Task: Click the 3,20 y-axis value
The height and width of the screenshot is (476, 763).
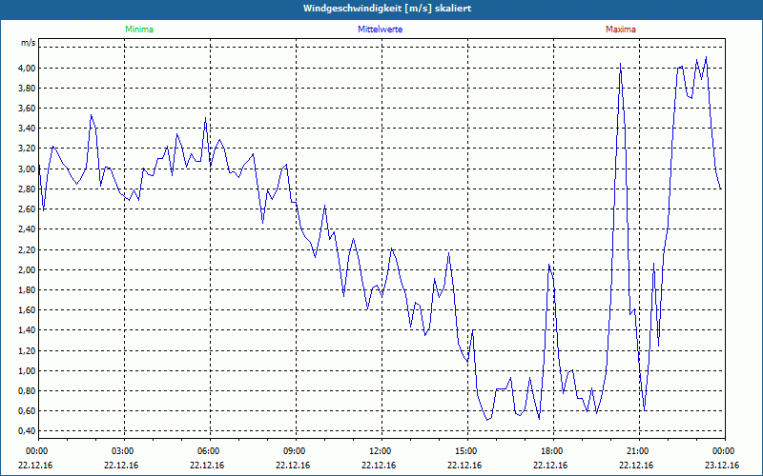Action: pos(28,149)
